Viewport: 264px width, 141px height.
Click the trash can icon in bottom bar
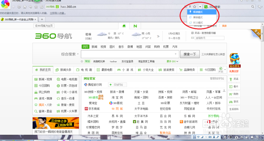(242, 137)
